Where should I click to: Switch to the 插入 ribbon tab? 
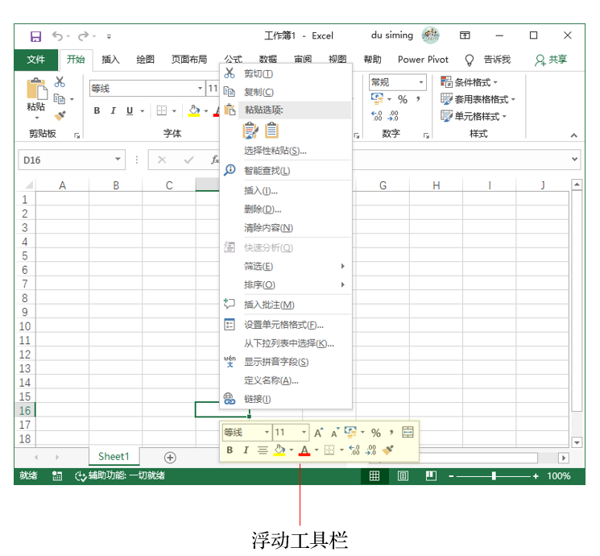click(110, 60)
